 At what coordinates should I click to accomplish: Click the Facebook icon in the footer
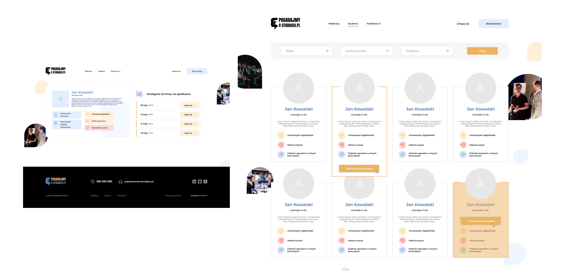[205, 182]
